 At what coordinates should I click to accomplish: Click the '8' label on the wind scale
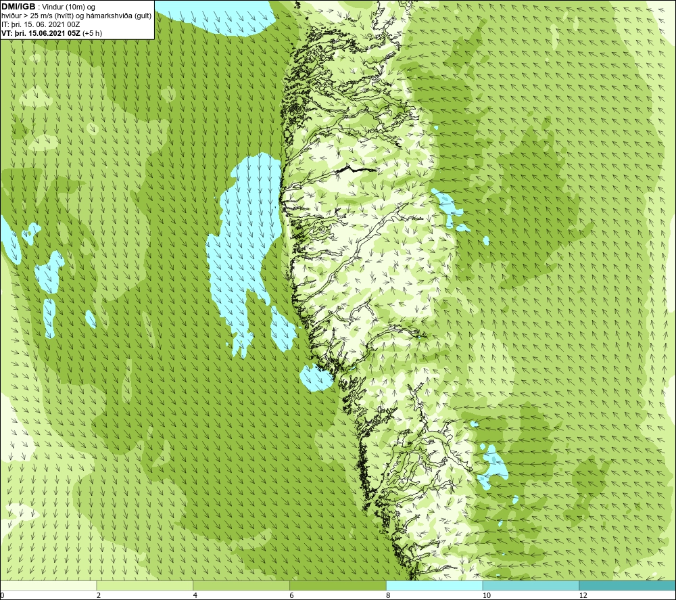(x=389, y=595)
